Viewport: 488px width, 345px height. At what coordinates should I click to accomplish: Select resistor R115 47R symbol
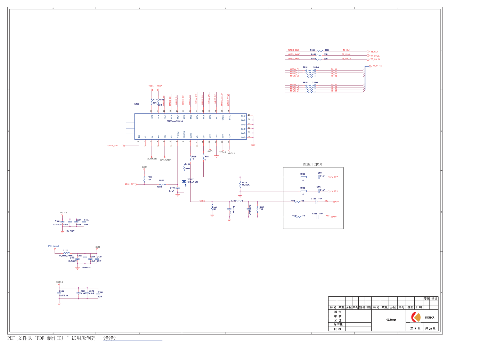(298, 202)
